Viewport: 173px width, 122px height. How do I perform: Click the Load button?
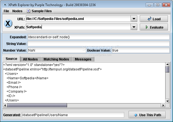(154, 19)
